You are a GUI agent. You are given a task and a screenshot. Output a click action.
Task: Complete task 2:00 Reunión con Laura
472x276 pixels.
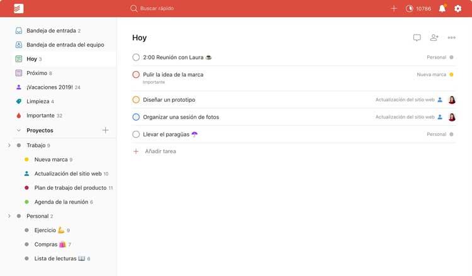point(136,57)
